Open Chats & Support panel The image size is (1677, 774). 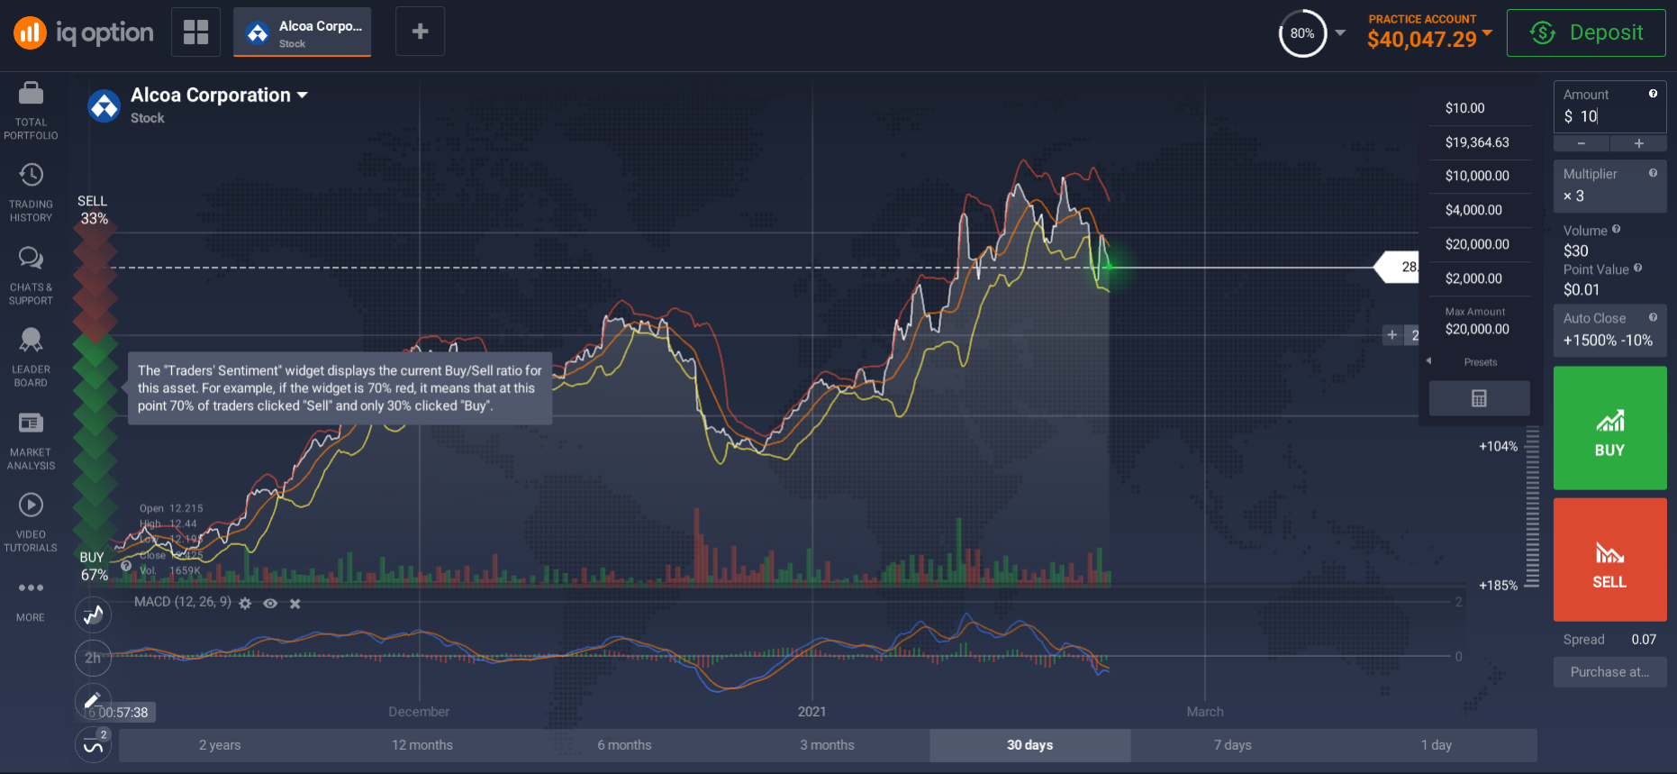[x=31, y=275]
